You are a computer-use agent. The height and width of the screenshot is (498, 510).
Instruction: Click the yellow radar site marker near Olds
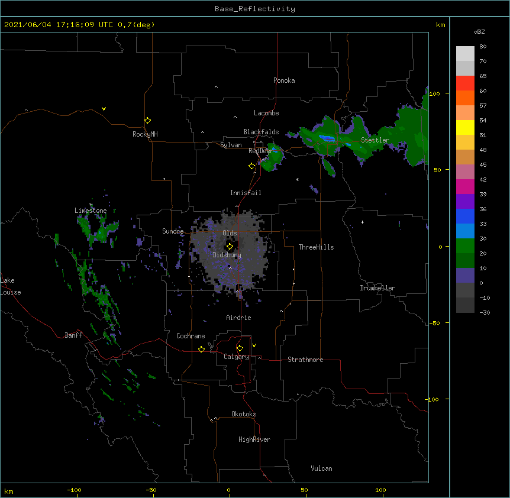point(230,247)
